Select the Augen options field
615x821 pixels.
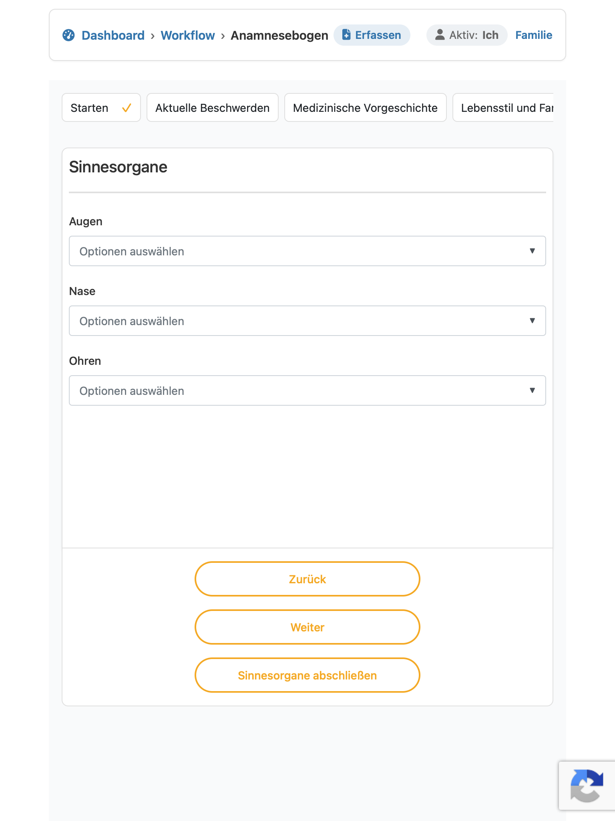[307, 251]
